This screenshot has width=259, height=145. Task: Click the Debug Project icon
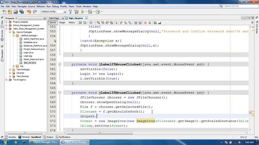(x=90, y=12)
